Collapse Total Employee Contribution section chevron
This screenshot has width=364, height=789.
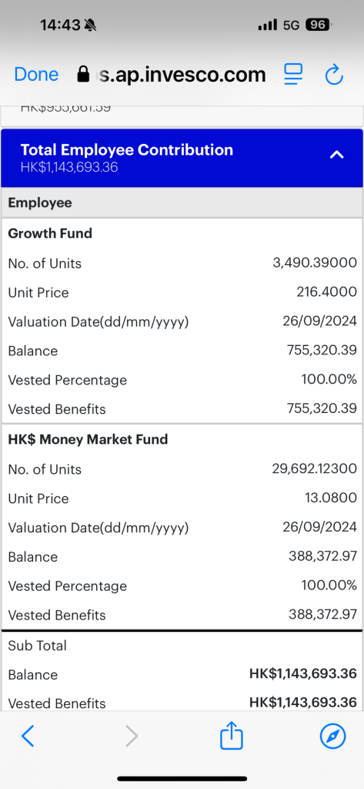point(336,155)
